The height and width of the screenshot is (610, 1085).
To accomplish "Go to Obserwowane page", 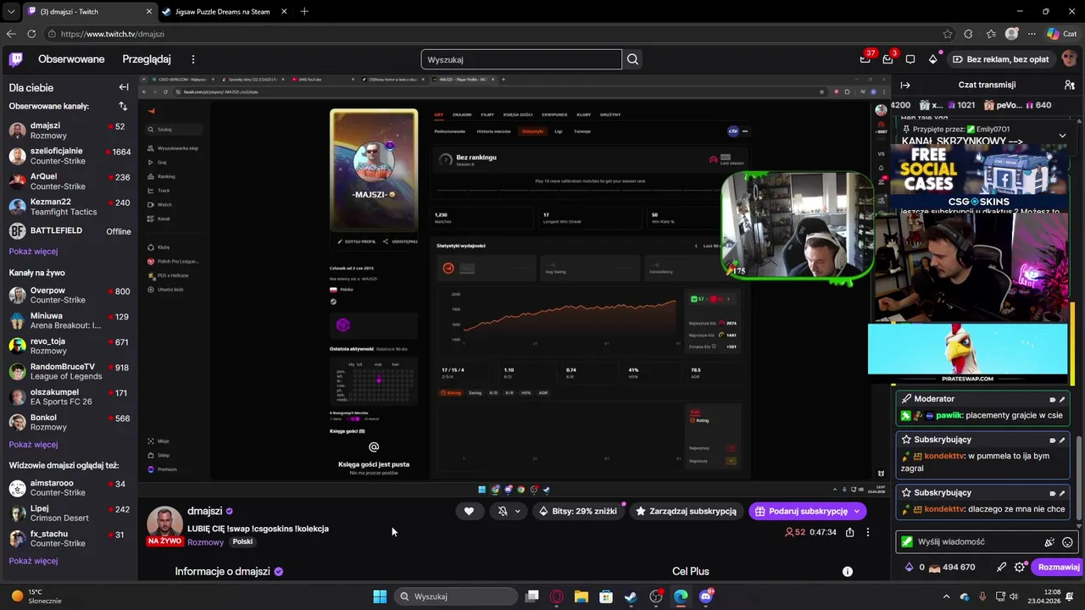I will click(x=71, y=59).
